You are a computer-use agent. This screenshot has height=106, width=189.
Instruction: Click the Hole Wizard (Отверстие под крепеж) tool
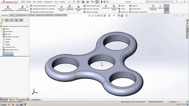pos(70,8)
